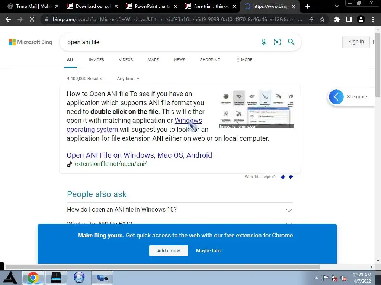Click the share page icon in address bar
Screen dimensions: 381x285
(x=310, y=20)
